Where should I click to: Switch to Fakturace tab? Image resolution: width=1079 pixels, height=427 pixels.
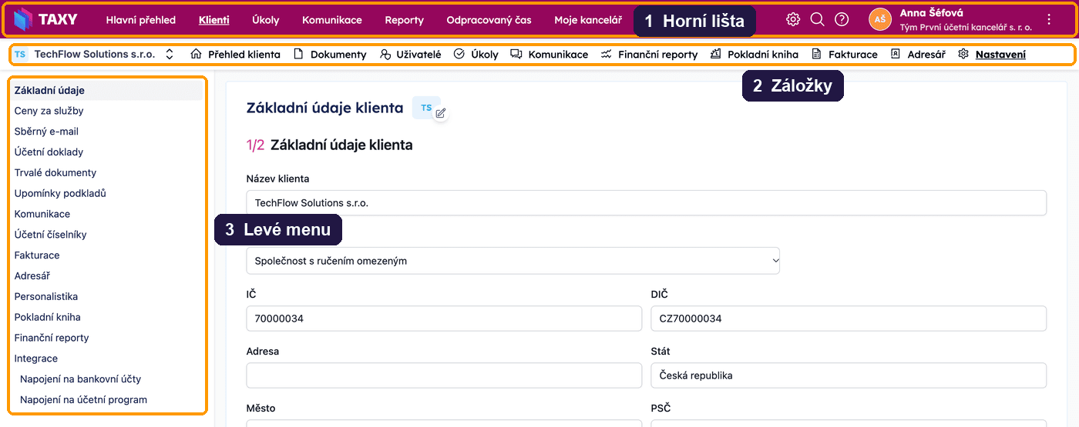tap(845, 55)
